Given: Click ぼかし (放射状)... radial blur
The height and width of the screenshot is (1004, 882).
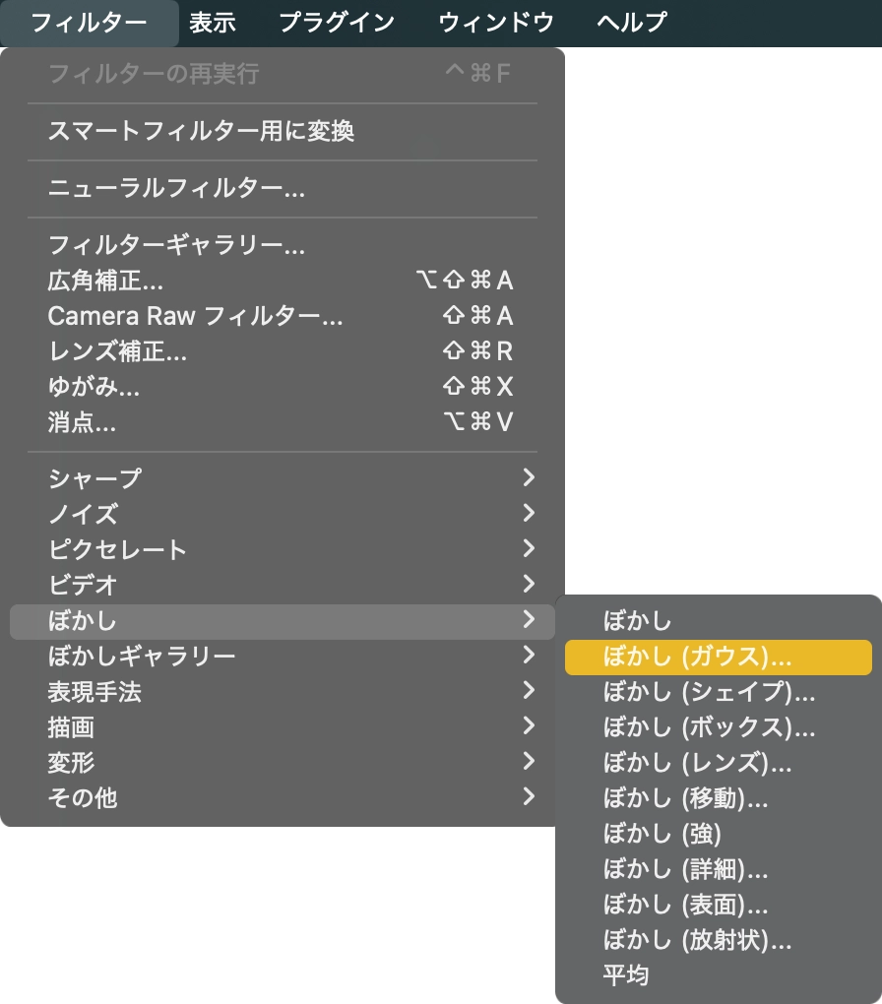Looking at the screenshot, I should [x=697, y=940].
